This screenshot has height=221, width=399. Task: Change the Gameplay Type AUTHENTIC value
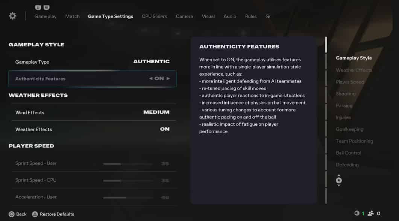click(x=151, y=62)
